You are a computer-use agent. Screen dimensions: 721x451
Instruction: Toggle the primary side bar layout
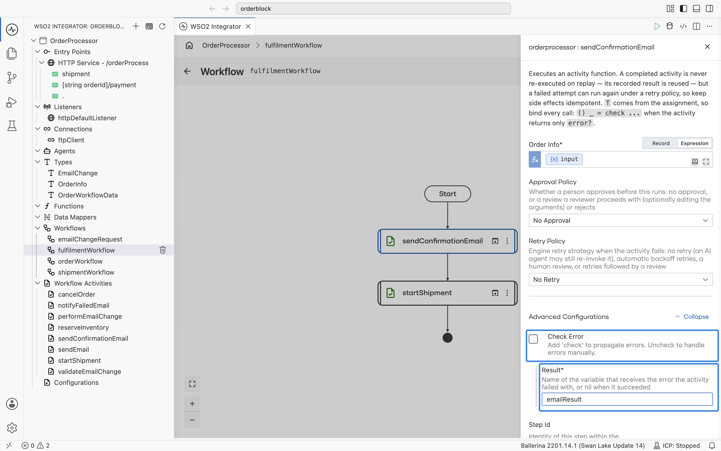pyautogui.click(x=683, y=9)
